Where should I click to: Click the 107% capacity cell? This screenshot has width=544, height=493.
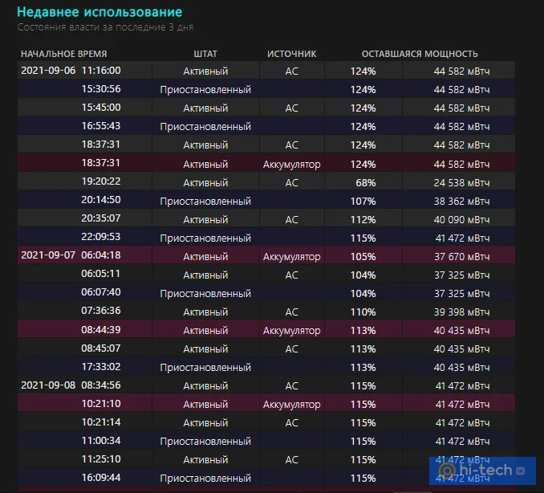coord(363,201)
